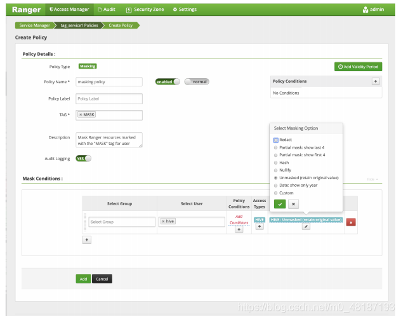Click plus under Add Conditions
This screenshot has height=319, width=401.
[239, 229]
